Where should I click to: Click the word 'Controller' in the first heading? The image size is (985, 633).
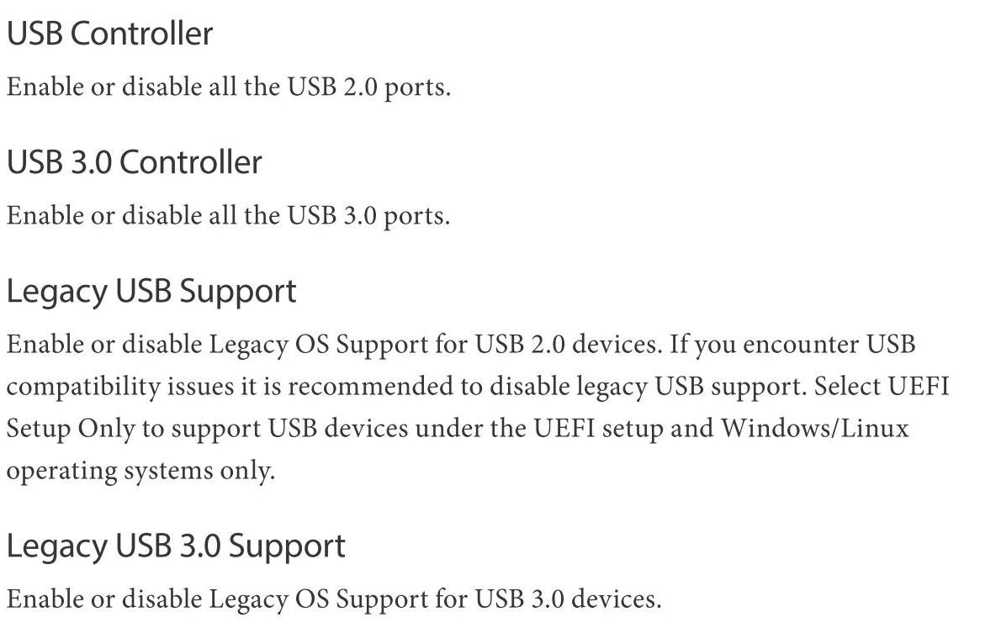[x=142, y=34]
